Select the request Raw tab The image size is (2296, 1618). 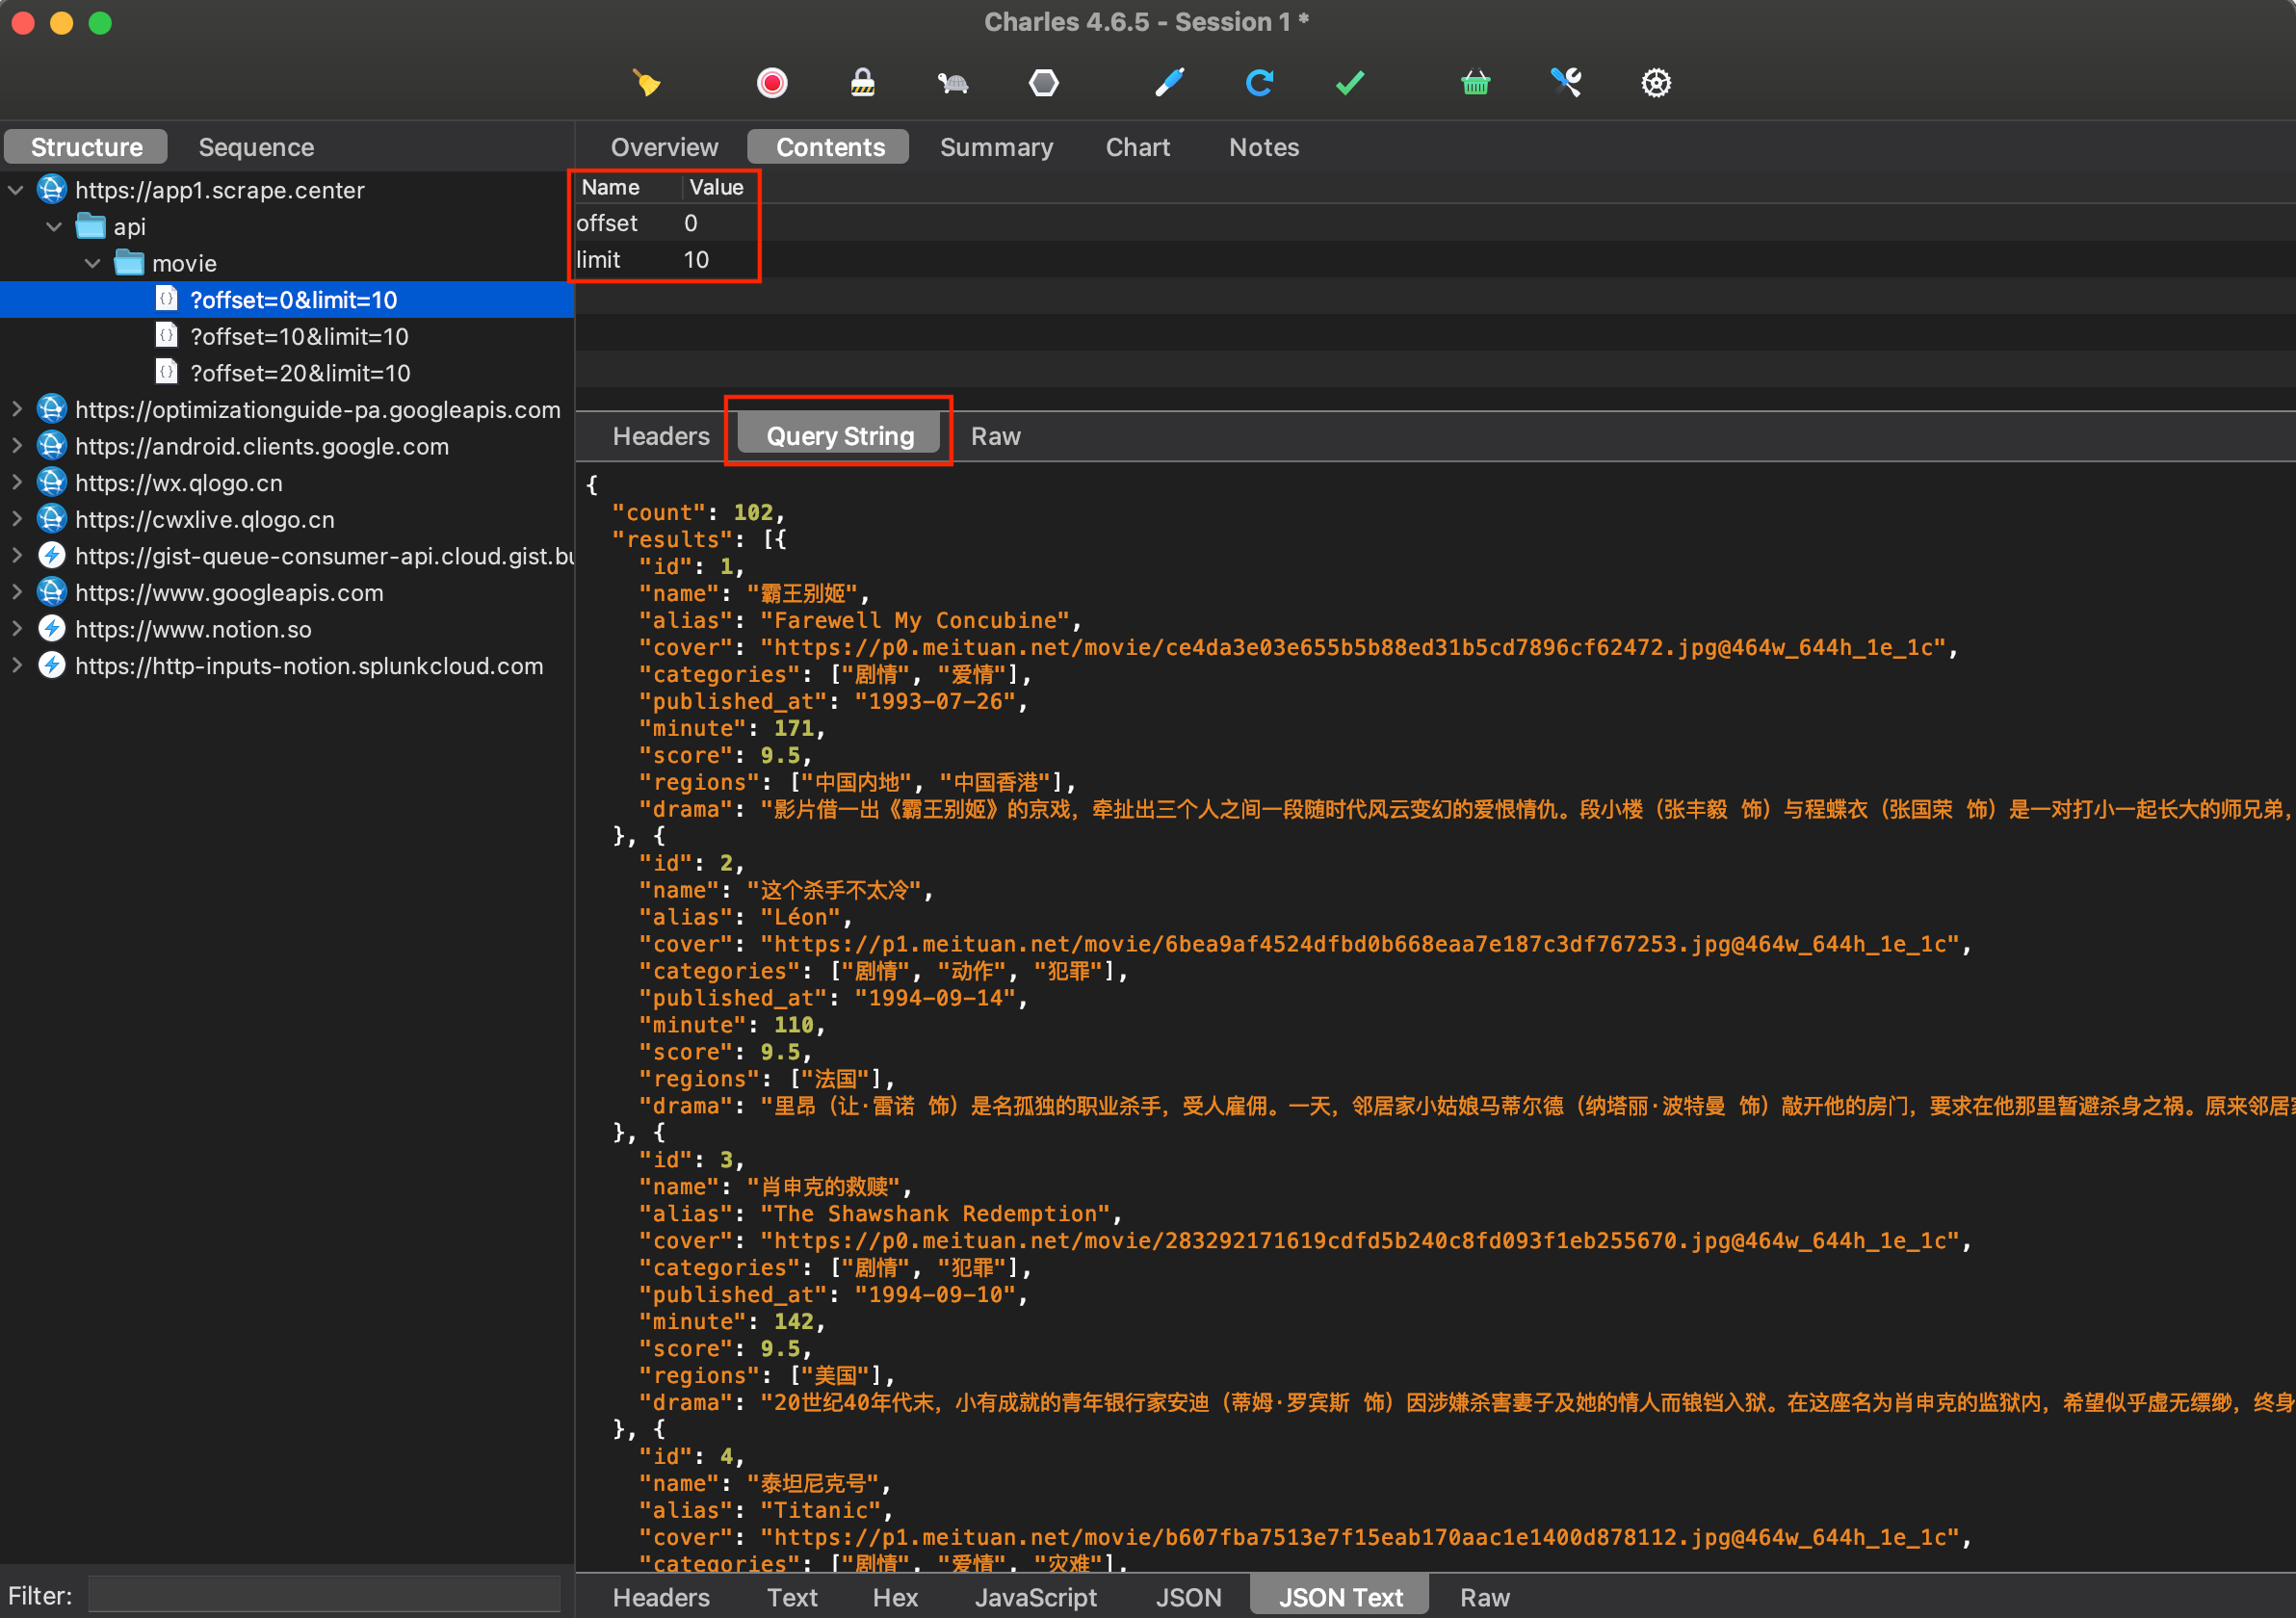pos(995,436)
